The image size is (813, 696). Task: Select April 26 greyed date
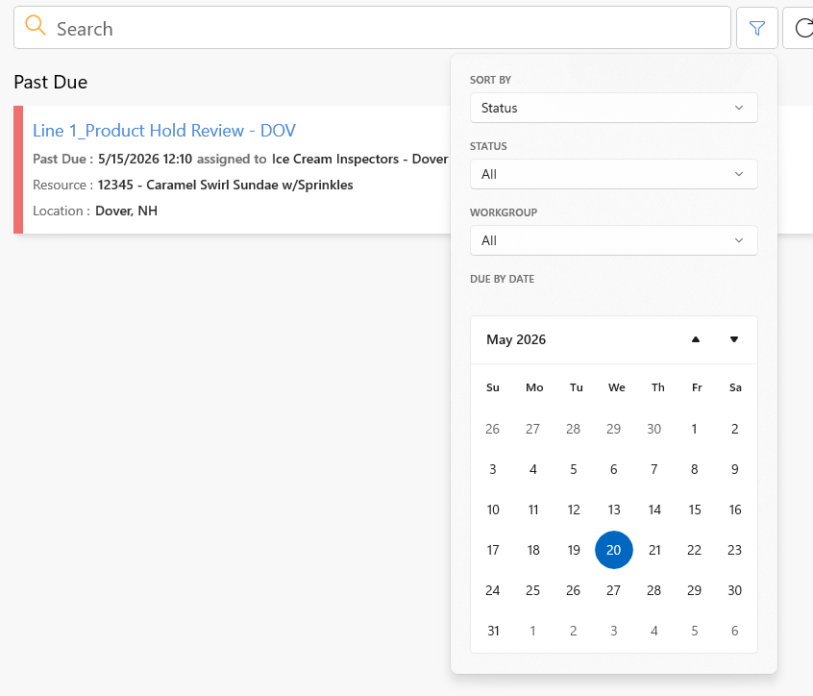[493, 429]
